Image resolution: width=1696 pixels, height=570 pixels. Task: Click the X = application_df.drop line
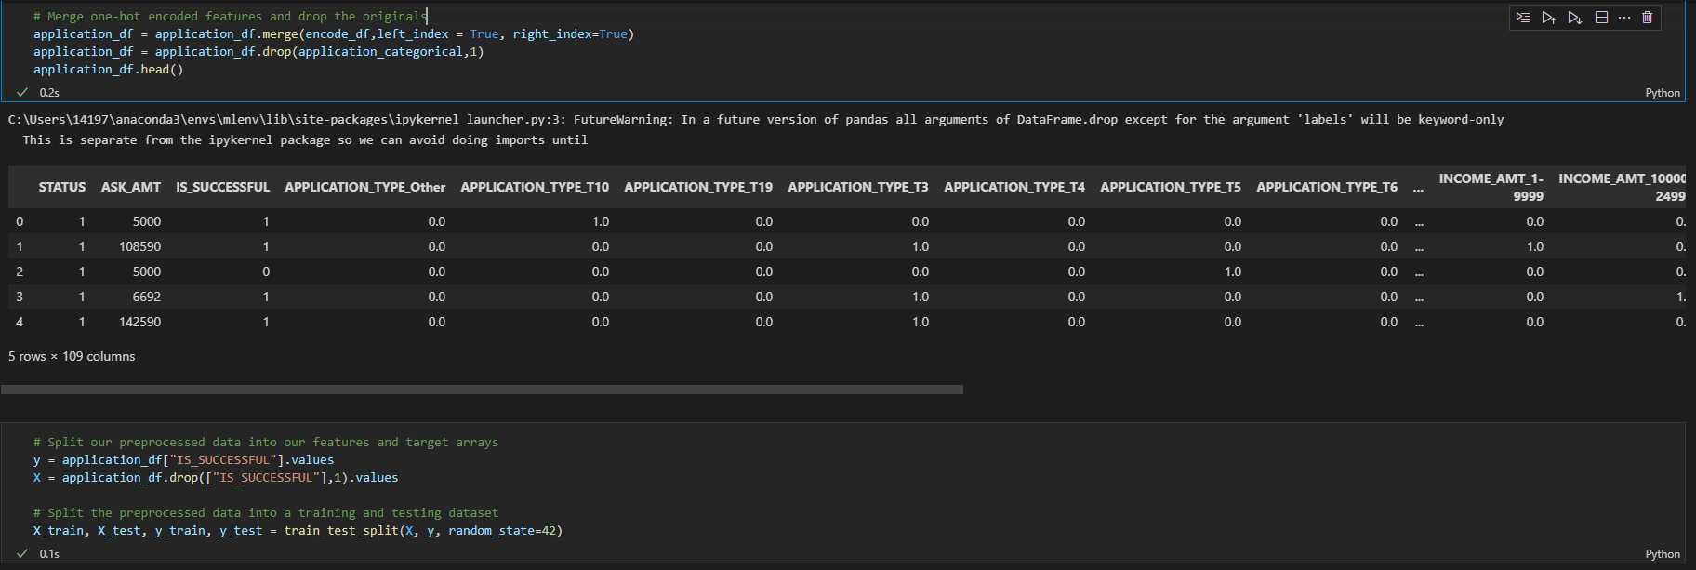(x=216, y=478)
